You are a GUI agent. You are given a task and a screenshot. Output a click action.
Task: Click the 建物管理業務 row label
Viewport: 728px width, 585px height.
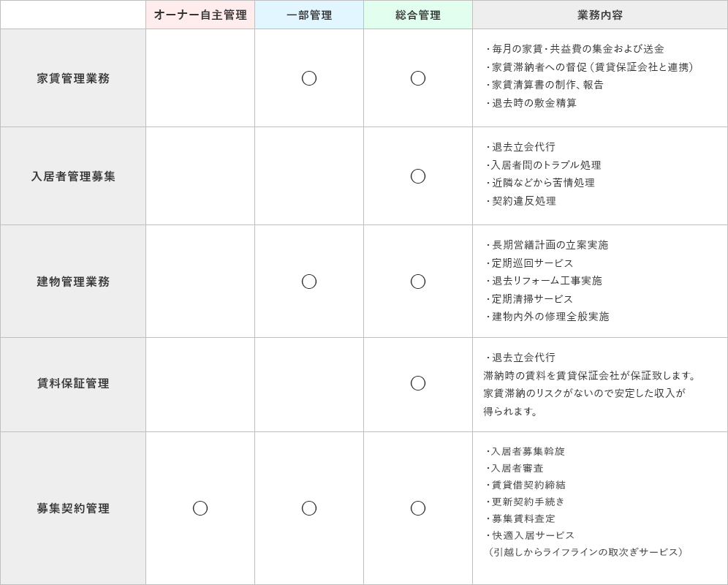pos(73,282)
